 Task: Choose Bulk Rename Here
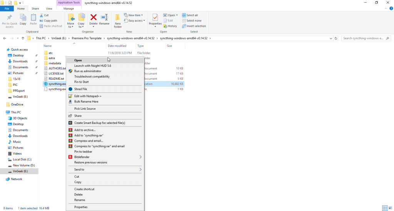pos(105,102)
